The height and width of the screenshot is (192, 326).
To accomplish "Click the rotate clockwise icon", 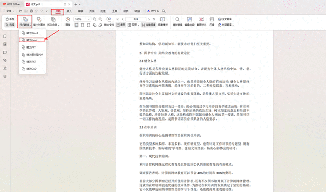I will click(x=100, y=25).
